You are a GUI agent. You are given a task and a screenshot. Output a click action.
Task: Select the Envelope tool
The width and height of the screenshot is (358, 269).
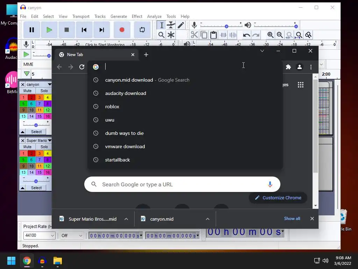(171, 25)
